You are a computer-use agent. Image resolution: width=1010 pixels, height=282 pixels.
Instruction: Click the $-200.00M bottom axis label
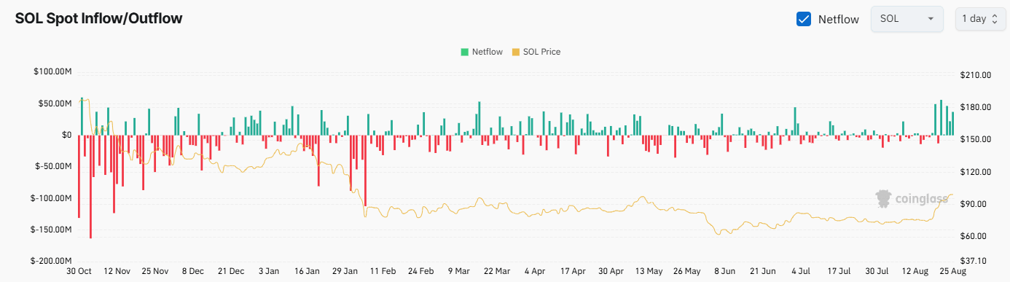click(x=51, y=260)
